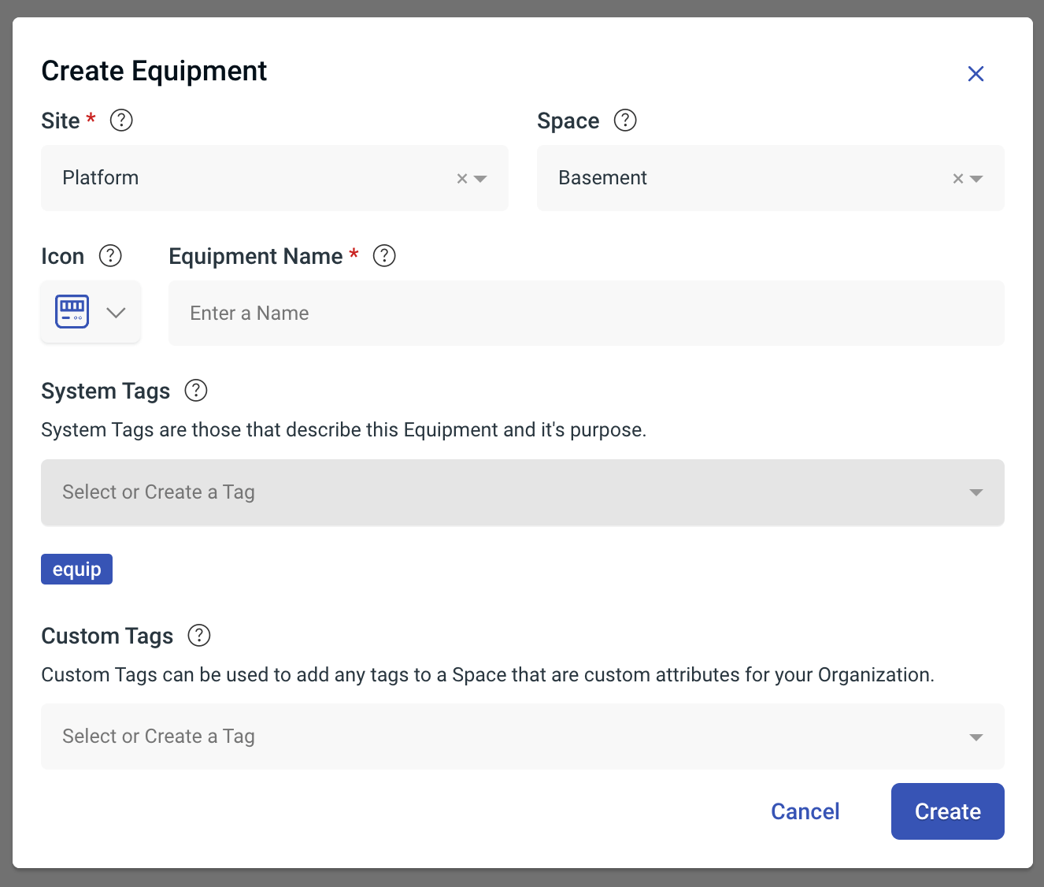Open the Equipment Name help icon
The height and width of the screenshot is (887, 1044).
tap(384, 256)
